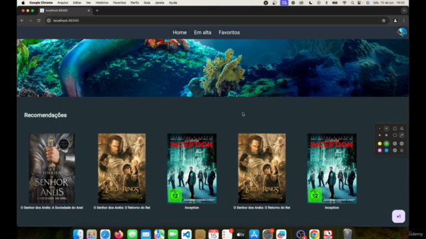
Task: Open the Arquivo menu
Action: point(63,3)
